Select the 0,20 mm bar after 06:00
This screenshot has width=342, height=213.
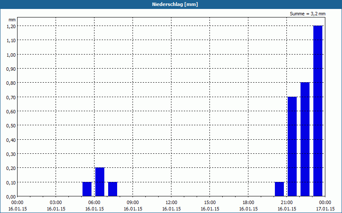[100, 182]
